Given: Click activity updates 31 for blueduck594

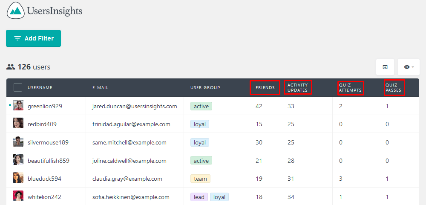Looking at the screenshot, I should coord(291,179).
